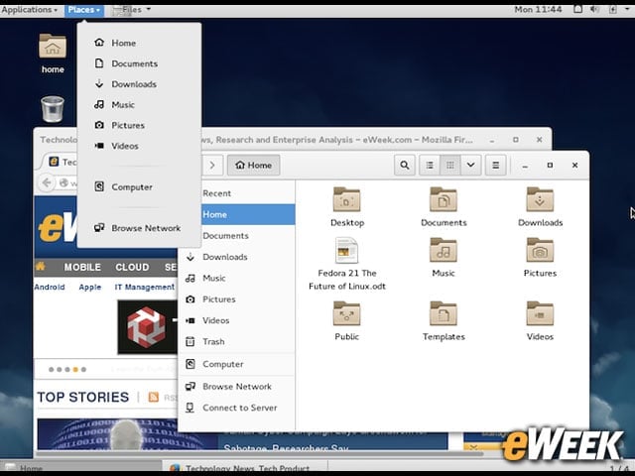Switch to list view in Files
Viewport: 635px width, 476px height.
point(430,166)
